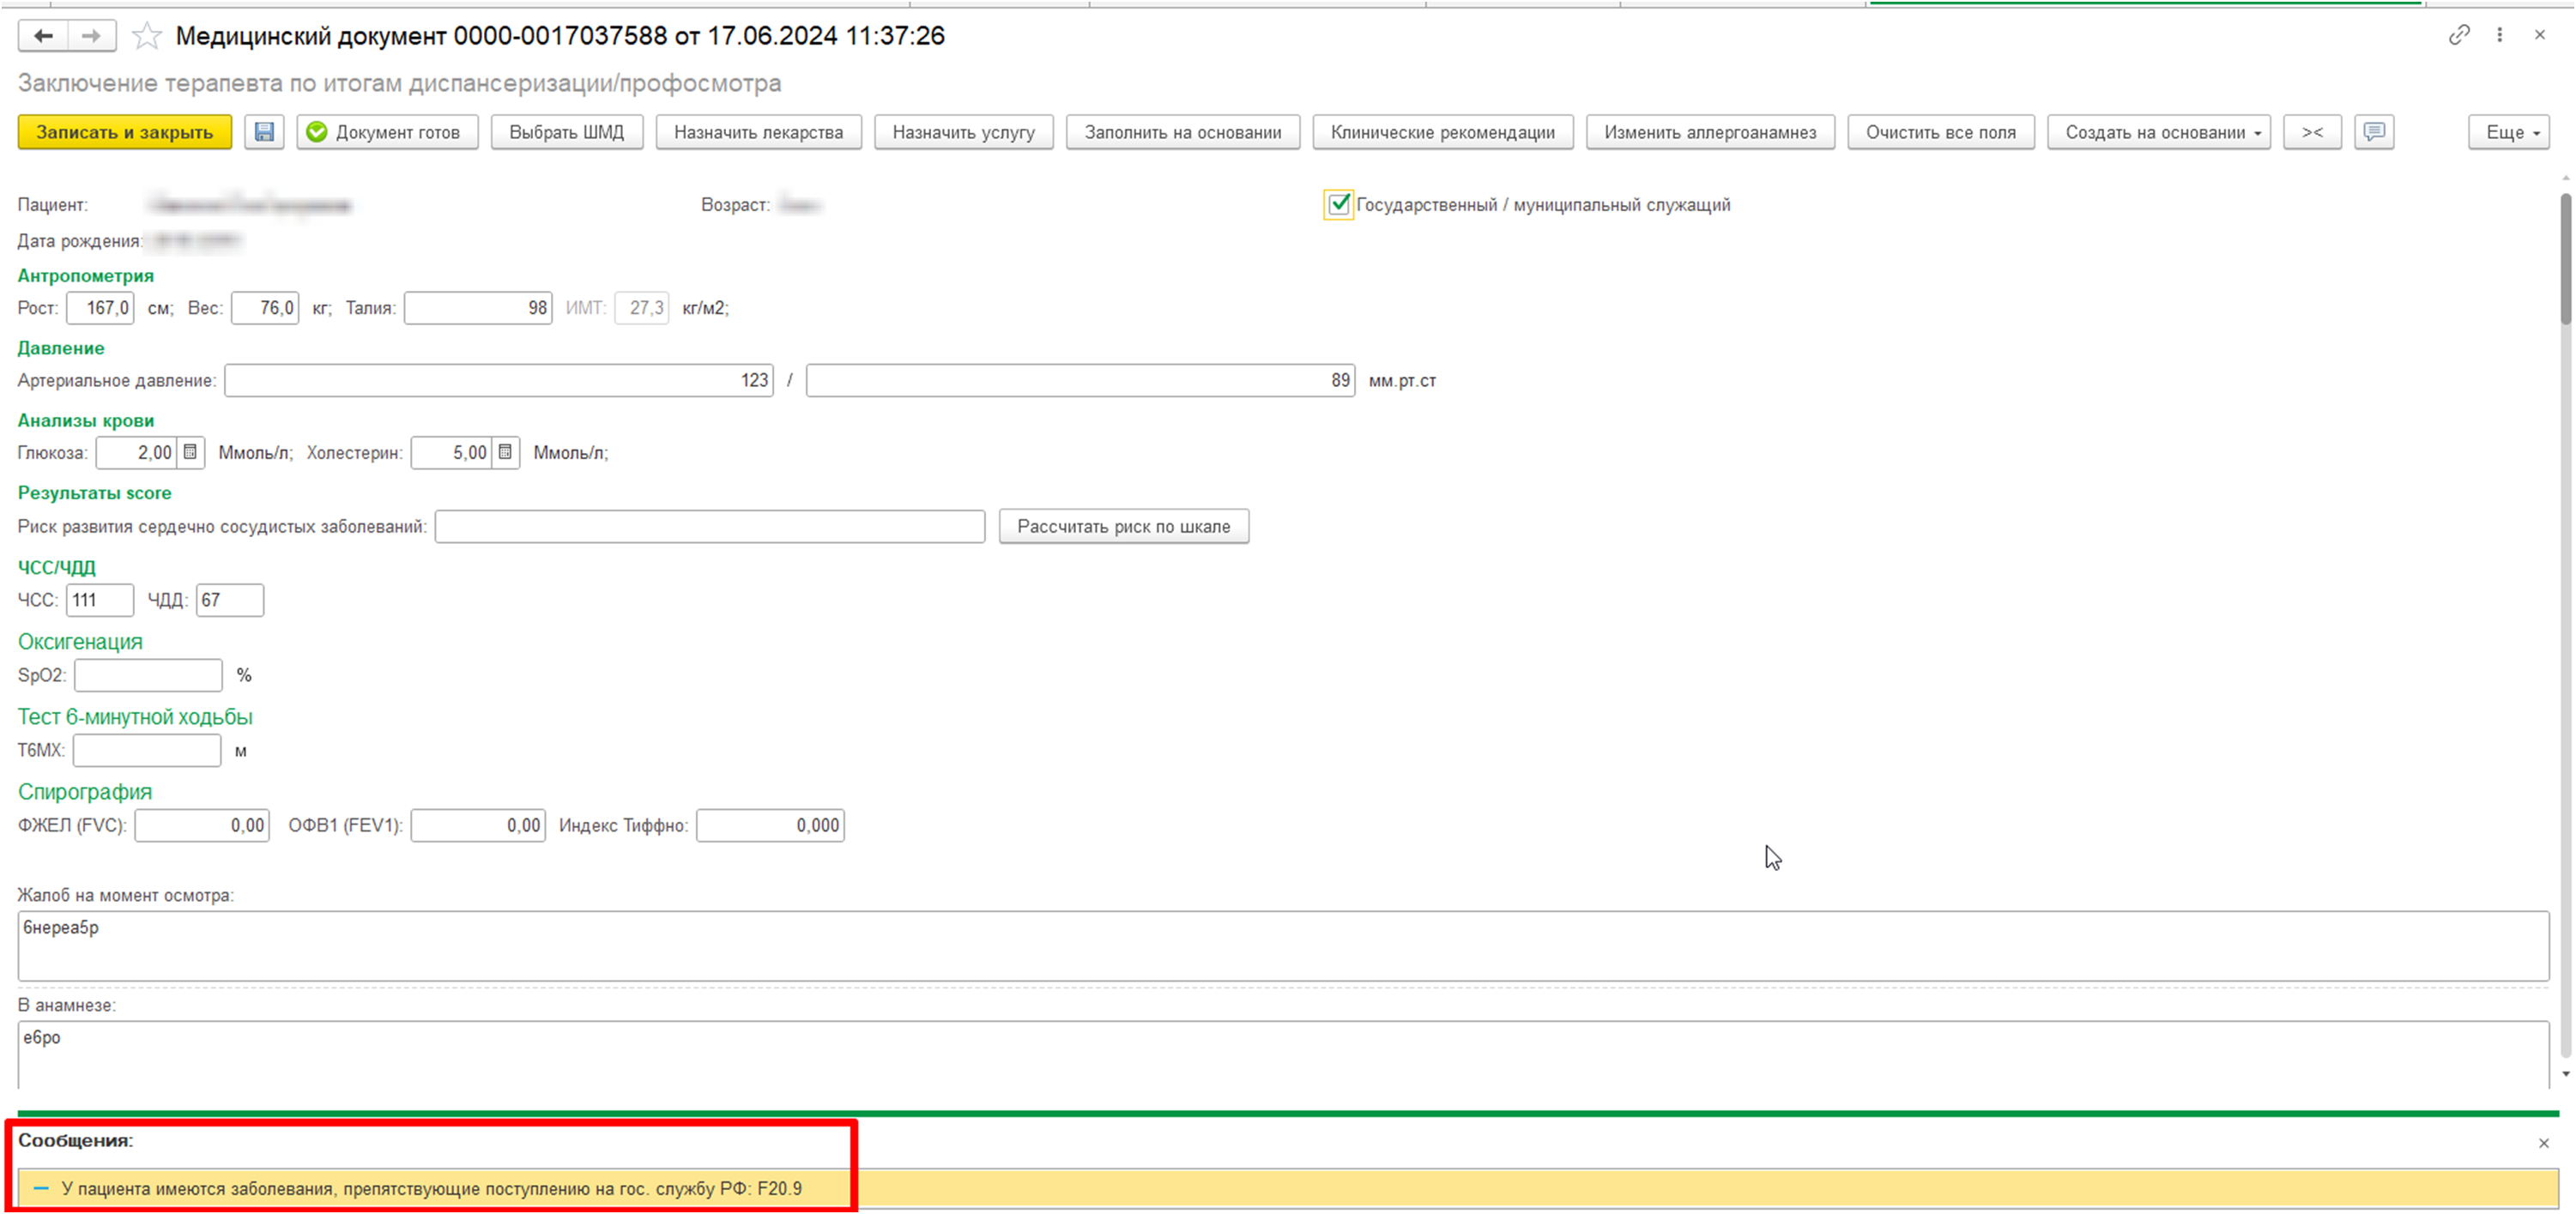Image resolution: width=2576 pixels, height=1214 pixels.
Task: Add document to favorites with star
Action: coord(147,36)
